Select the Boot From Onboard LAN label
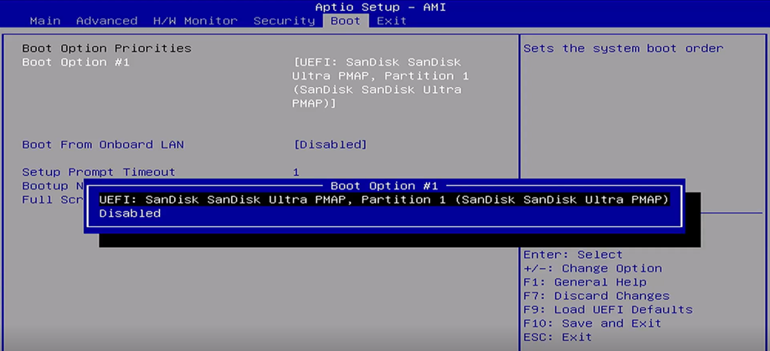The height and width of the screenshot is (351, 770). pyautogui.click(x=103, y=145)
